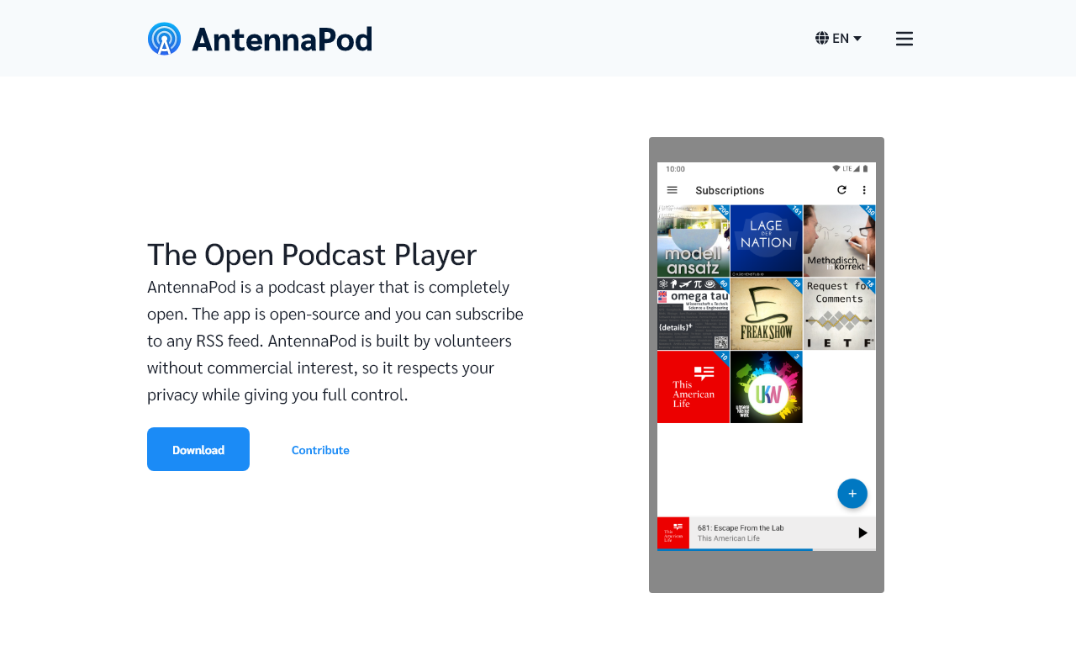Click the blue playback progress bar
This screenshot has width=1076, height=646.
735,549
